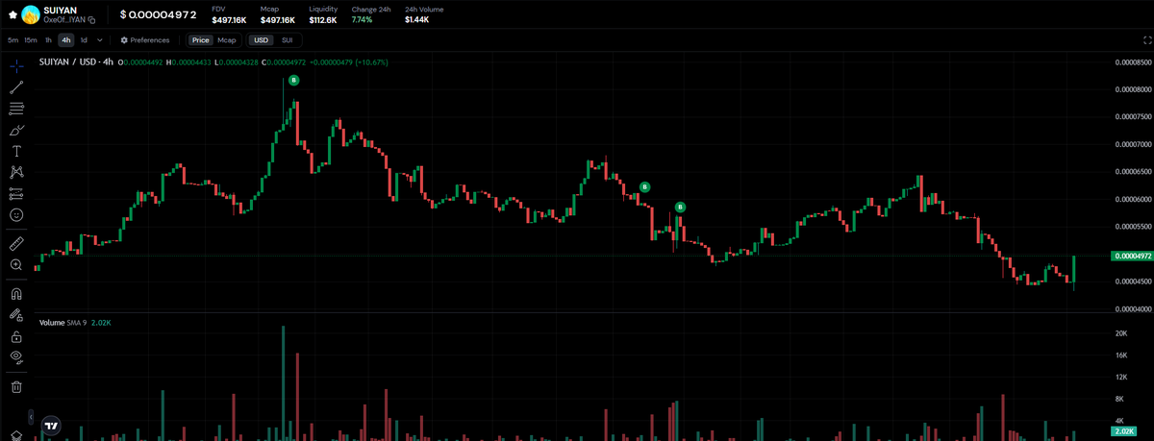Switch quote currency to SUI

[287, 40]
